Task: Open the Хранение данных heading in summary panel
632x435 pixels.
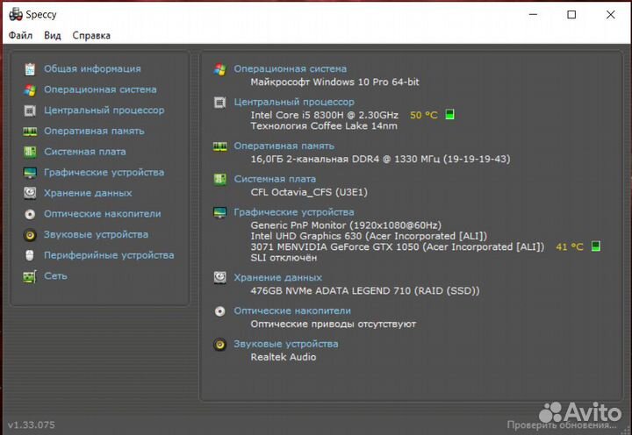Action: point(278,277)
